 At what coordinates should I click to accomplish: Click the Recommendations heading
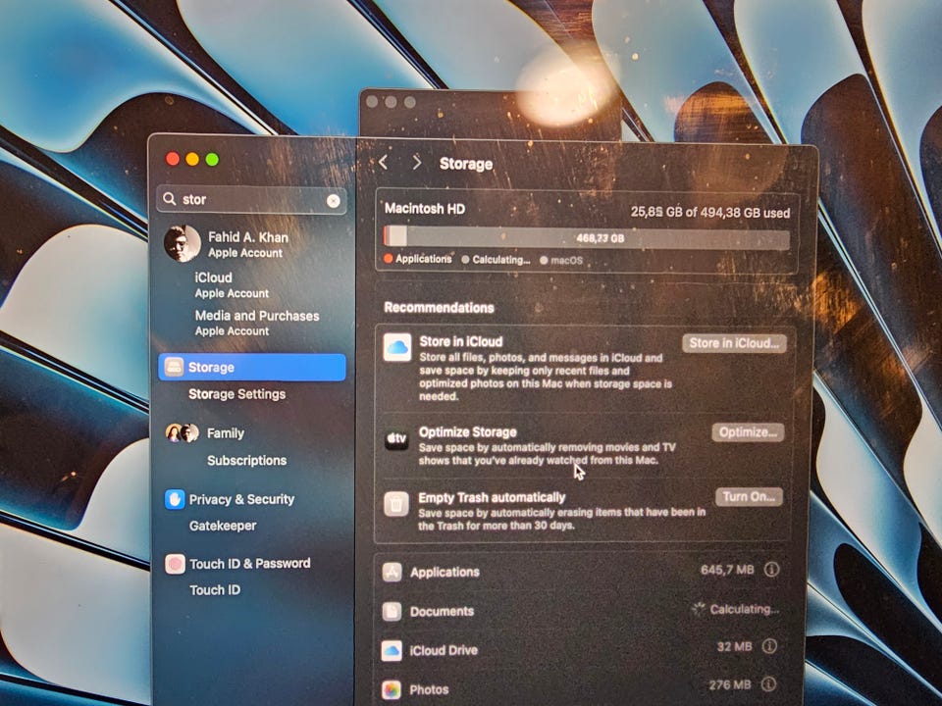click(440, 307)
